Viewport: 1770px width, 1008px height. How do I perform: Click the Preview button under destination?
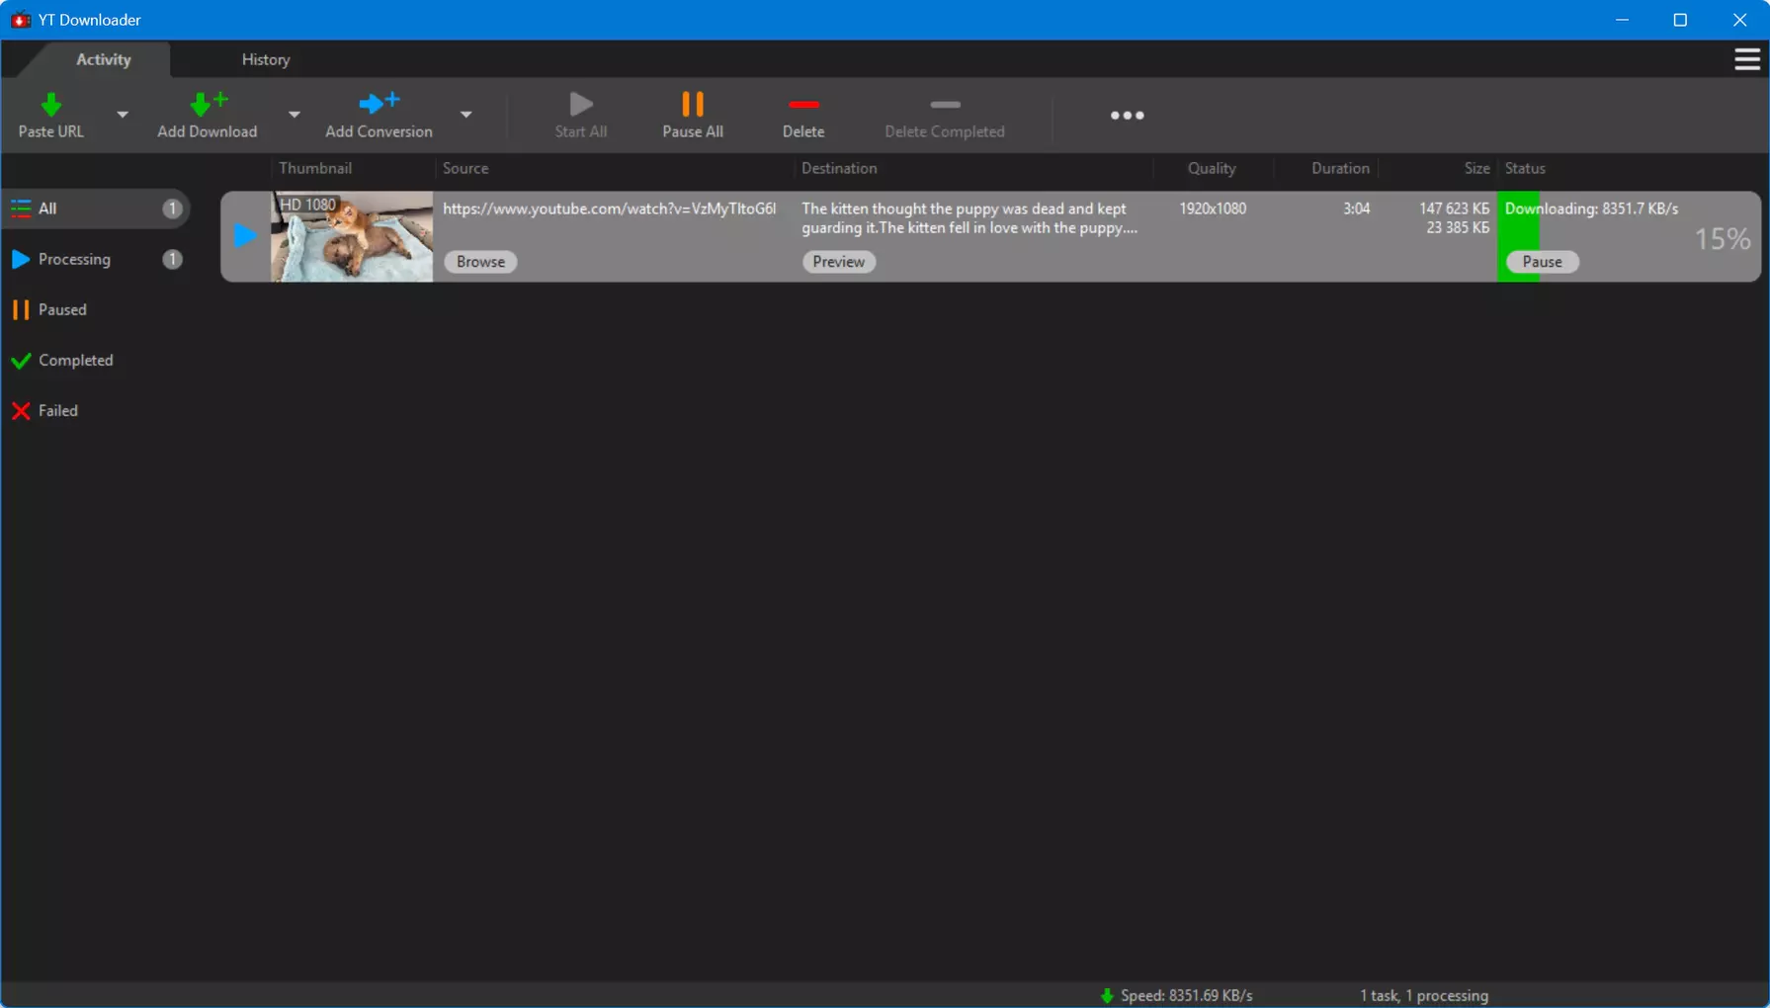[x=839, y=262]
